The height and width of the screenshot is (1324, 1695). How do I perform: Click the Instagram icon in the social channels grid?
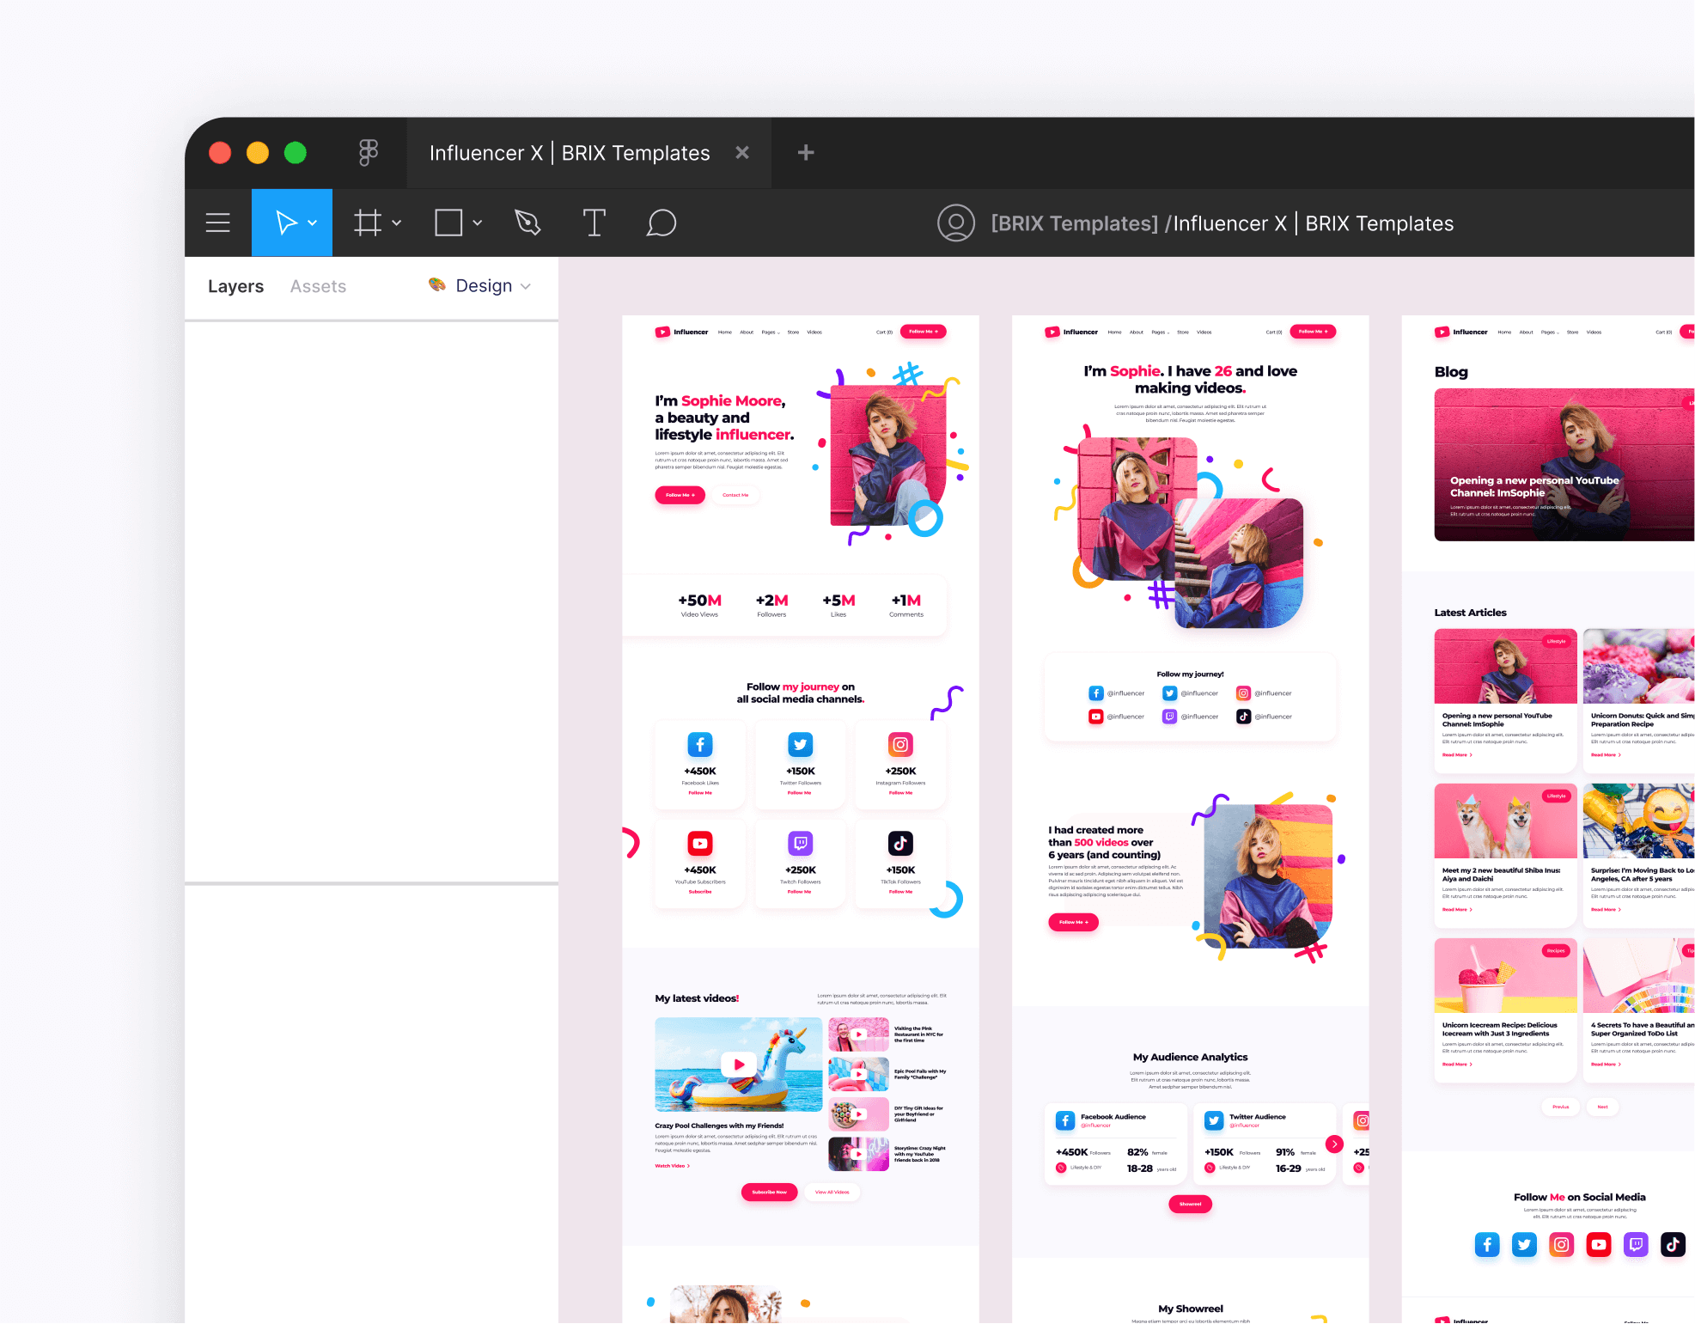click(x=900, y=744)
